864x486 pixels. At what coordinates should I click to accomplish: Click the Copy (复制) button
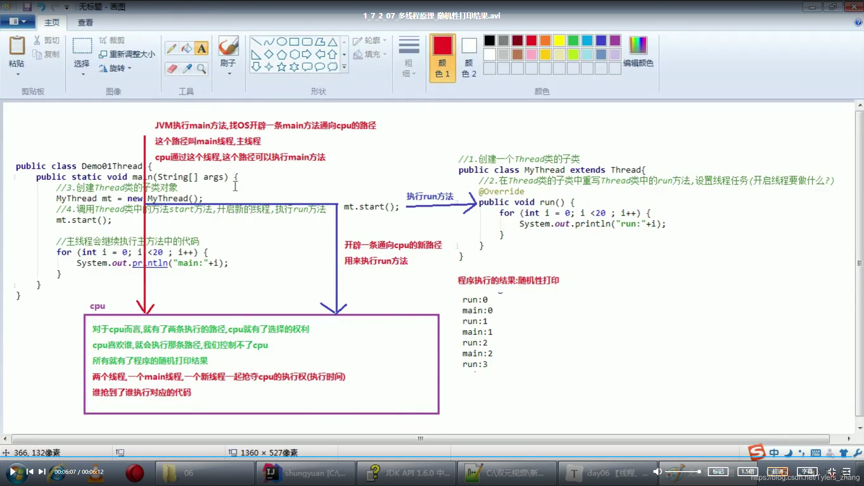(x=46, y=54)
